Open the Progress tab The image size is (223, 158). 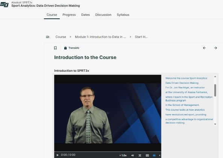click(69, 15)
